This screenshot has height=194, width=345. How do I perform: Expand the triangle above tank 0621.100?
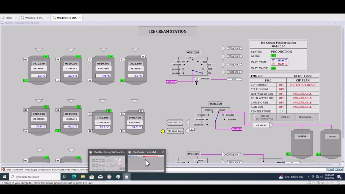tap(135, 50)
